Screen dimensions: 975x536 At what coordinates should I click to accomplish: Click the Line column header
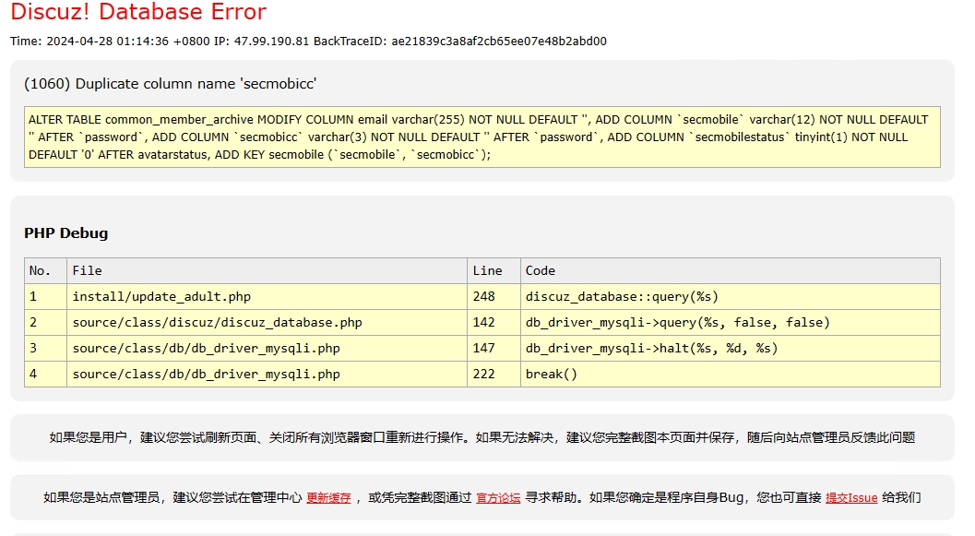[487, 270]
